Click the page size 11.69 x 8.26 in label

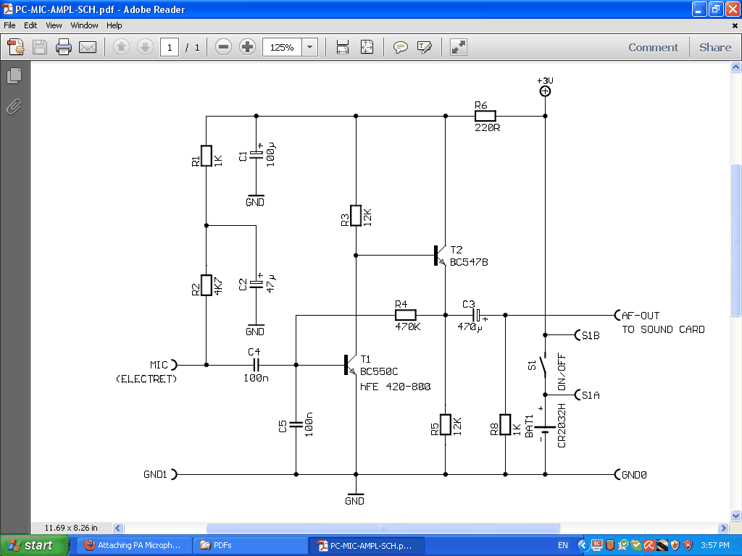pos(71,528)
